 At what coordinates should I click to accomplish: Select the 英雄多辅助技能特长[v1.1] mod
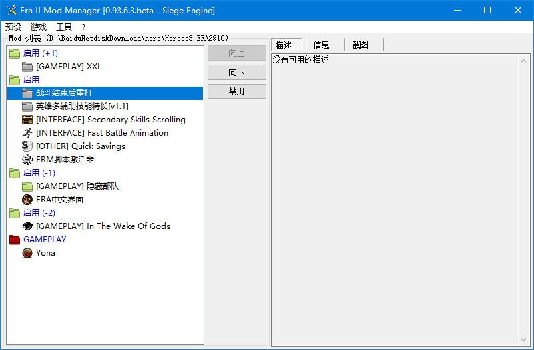tap(82, 106)
